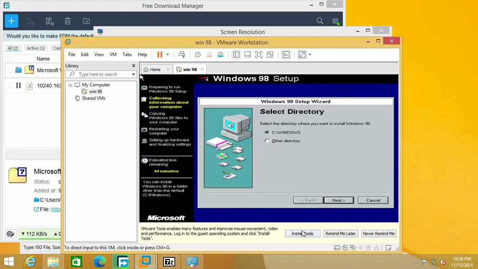Viewport: 478px width, 269px height.
Task: Show the Active (1) downloads filter
Action: click(35, 48)
